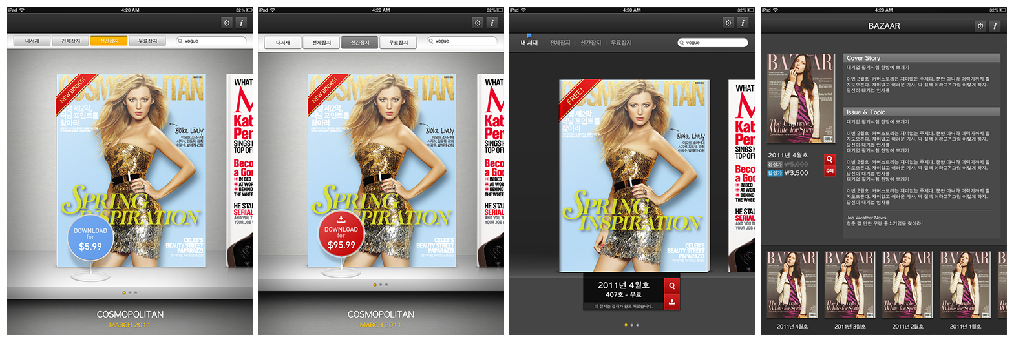Image resolution: width=1014 pixels, height=344 pixels.
Task: Open settings gear on the red $95.99 download screen
Action: (478, 23)
